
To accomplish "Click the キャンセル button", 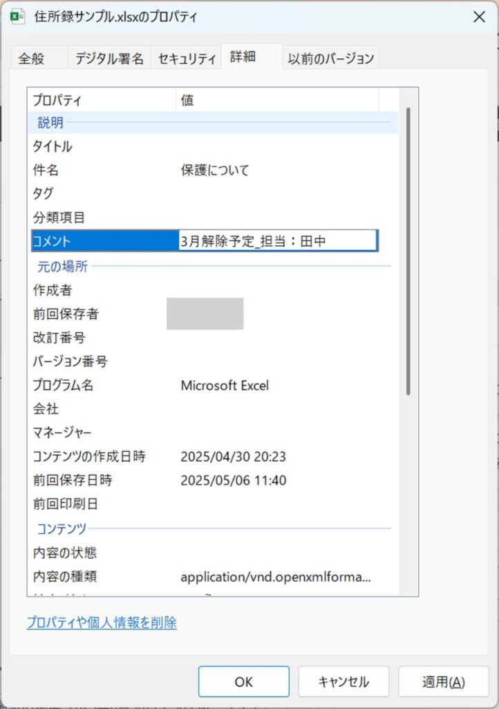I will pyautogui.click(x=343, y=681).
